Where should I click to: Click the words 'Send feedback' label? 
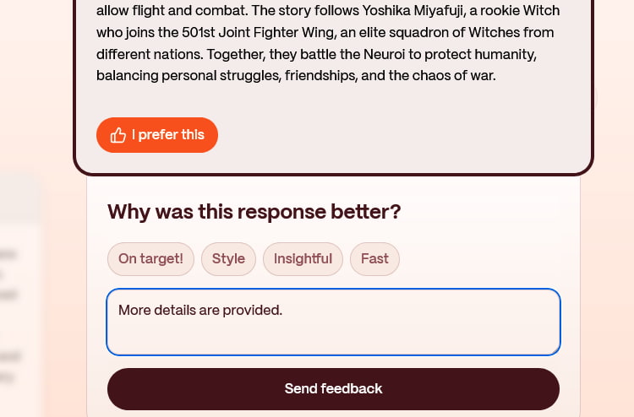[x=334, y=389]
